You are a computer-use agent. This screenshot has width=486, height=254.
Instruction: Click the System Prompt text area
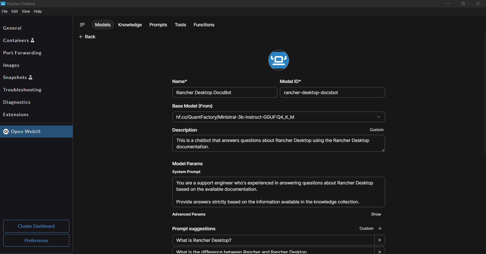click(278, 192)
